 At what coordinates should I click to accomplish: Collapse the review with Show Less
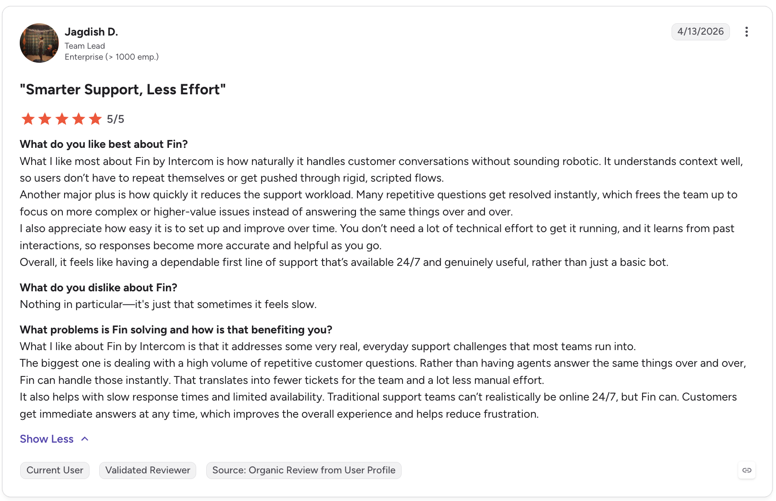pyautogui.click(x=47, y=439)
